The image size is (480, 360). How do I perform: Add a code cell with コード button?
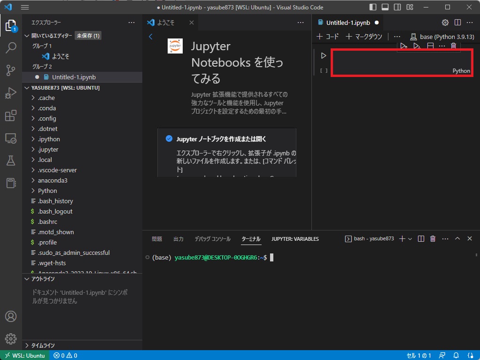click(327, 37)
